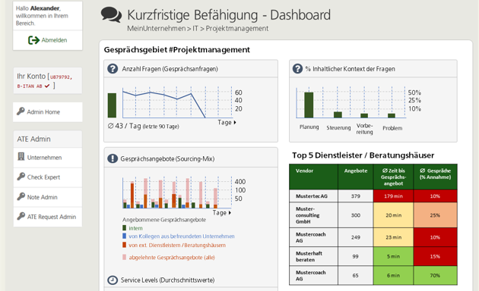479x291 pixels.
Task: Click question mark icon beside Inhaltlicher Kontext
Action: point(297,68)
